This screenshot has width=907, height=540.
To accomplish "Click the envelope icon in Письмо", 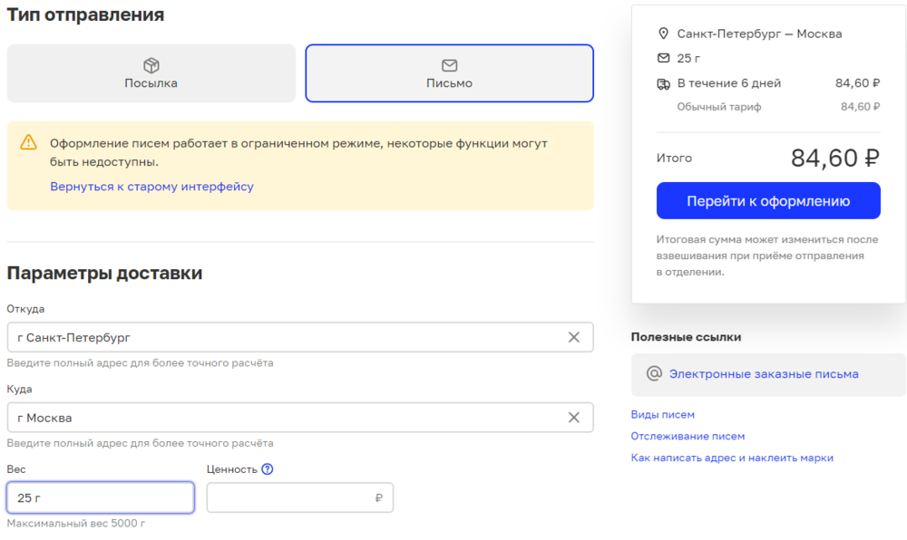I will 449,65.
